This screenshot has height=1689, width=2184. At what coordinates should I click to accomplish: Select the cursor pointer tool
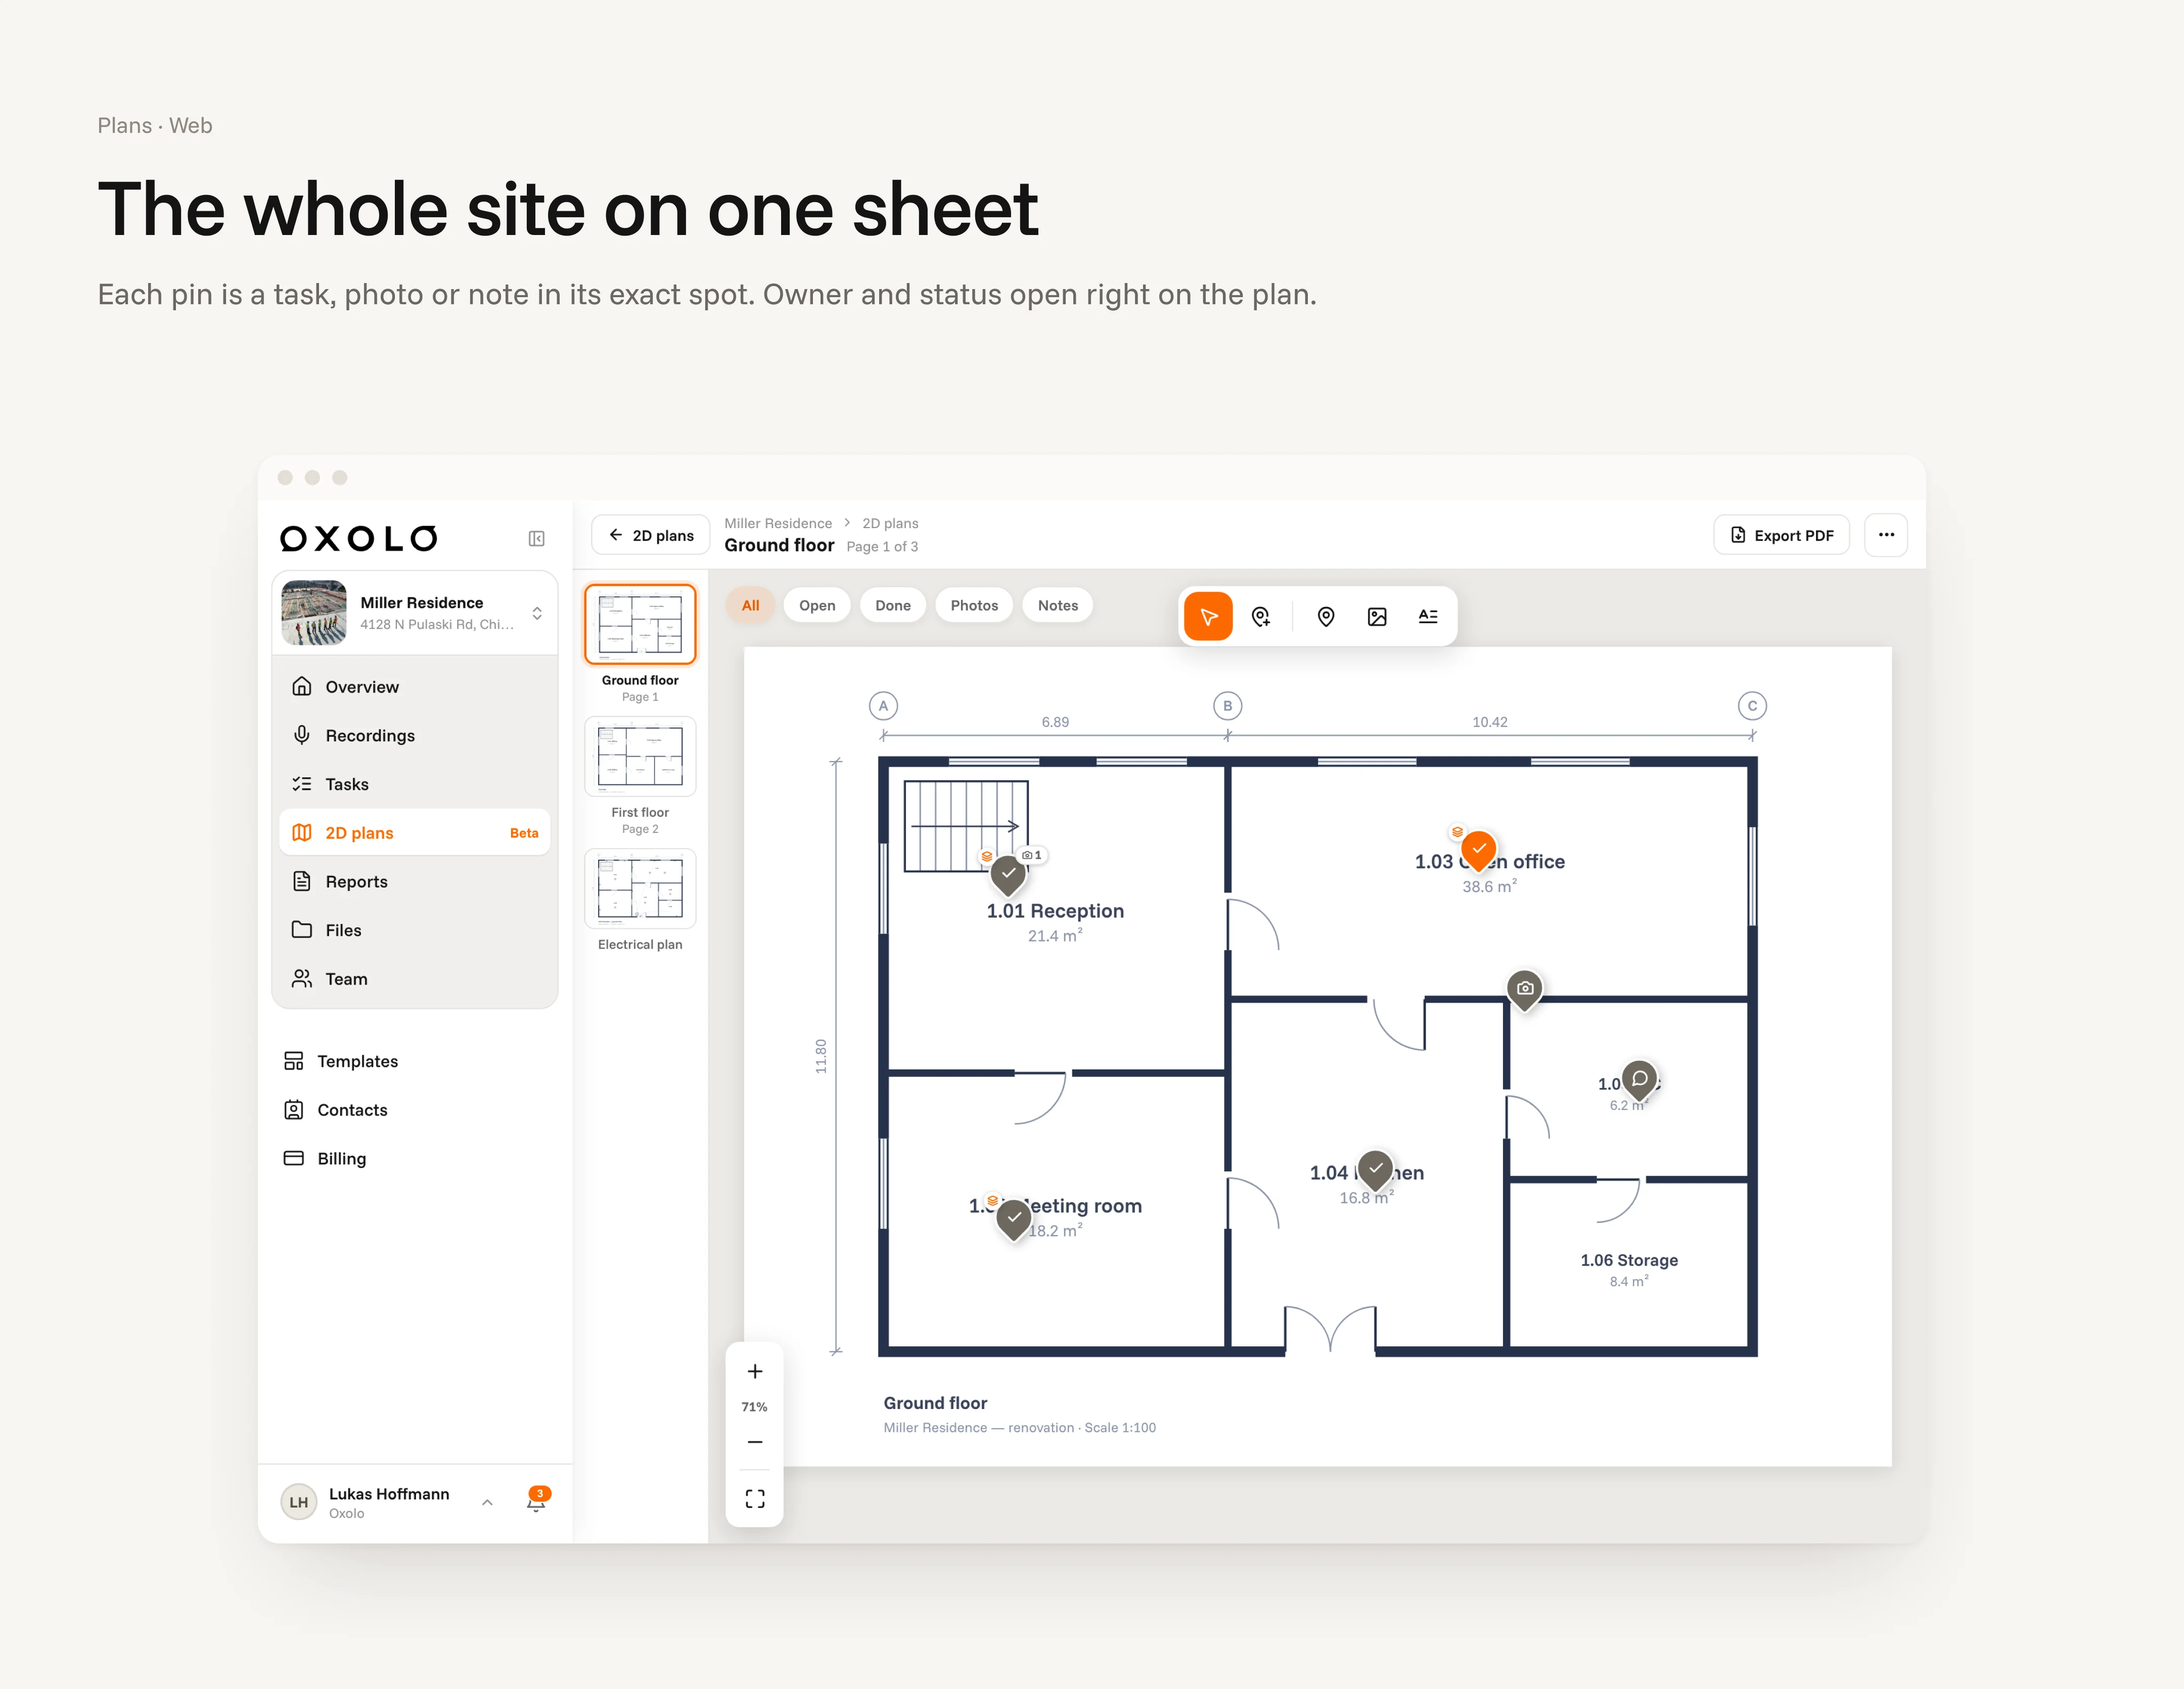click(1208, 617)
